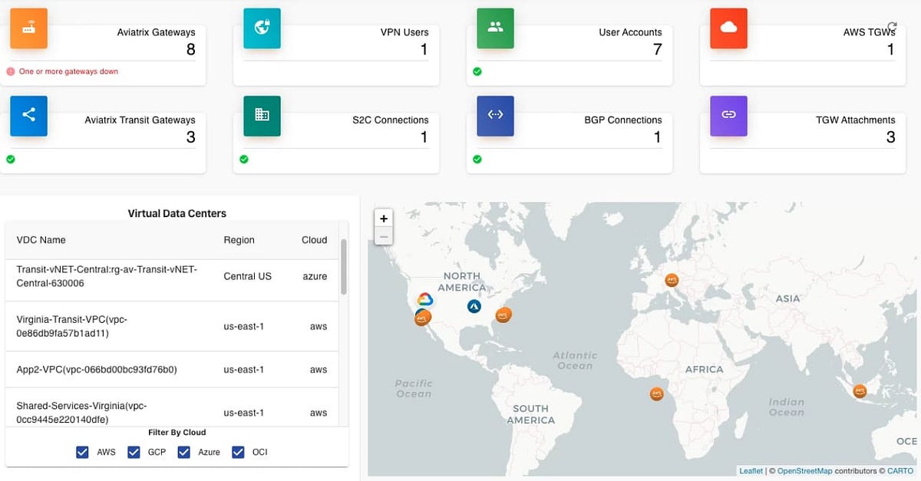Open the OpenStreetMap contributors link
The image size is (921, 481).
click(x=804, y=470)
